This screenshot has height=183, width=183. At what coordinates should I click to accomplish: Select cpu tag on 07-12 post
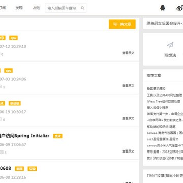[13, 38]
